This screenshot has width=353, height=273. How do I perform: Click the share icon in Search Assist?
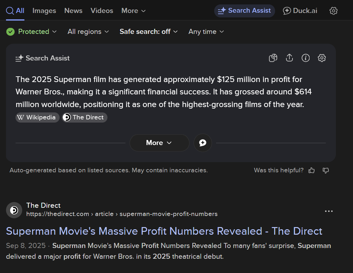(x=289, y=58)
